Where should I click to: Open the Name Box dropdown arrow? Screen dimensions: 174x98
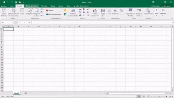(12, 22)
